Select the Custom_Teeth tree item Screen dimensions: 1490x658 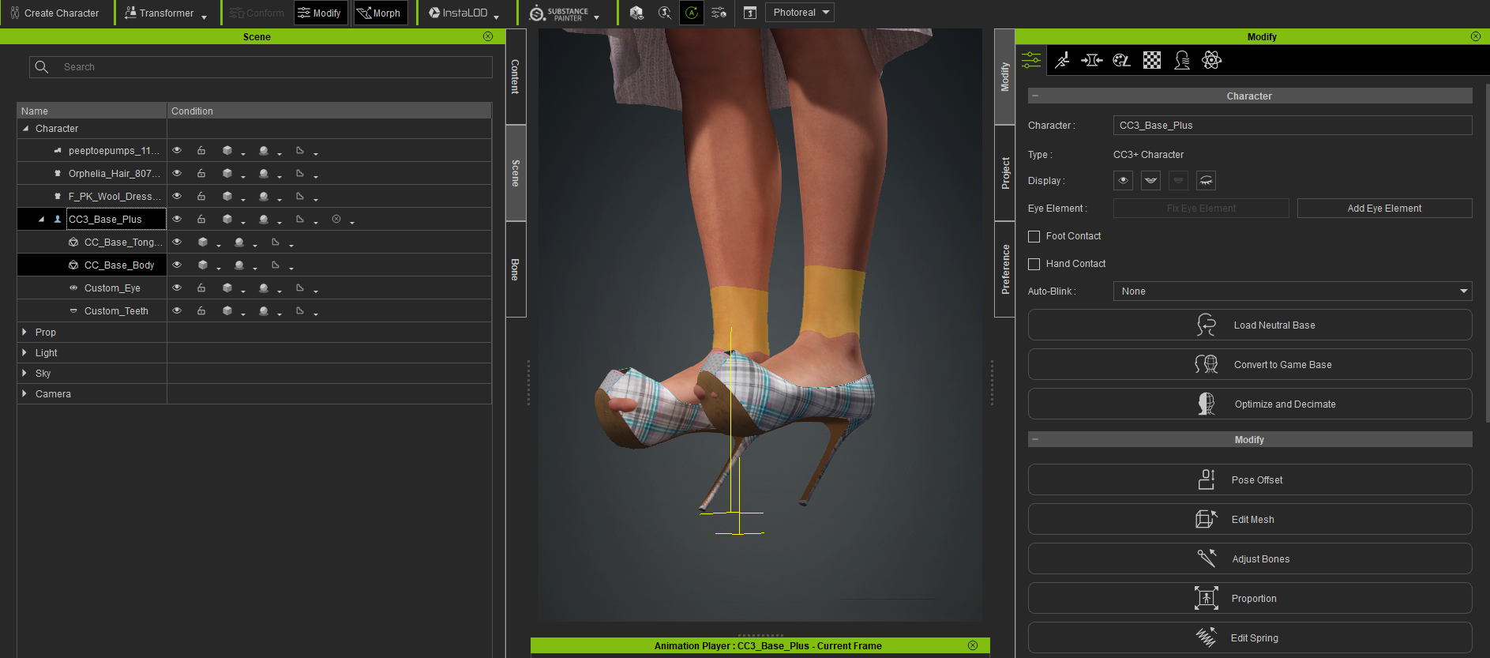pyautogui.click(x=116, y=310)
